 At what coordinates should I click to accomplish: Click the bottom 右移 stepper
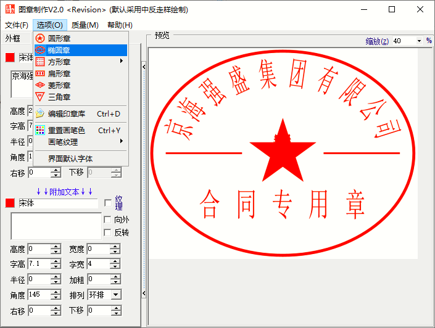[56, 311]
